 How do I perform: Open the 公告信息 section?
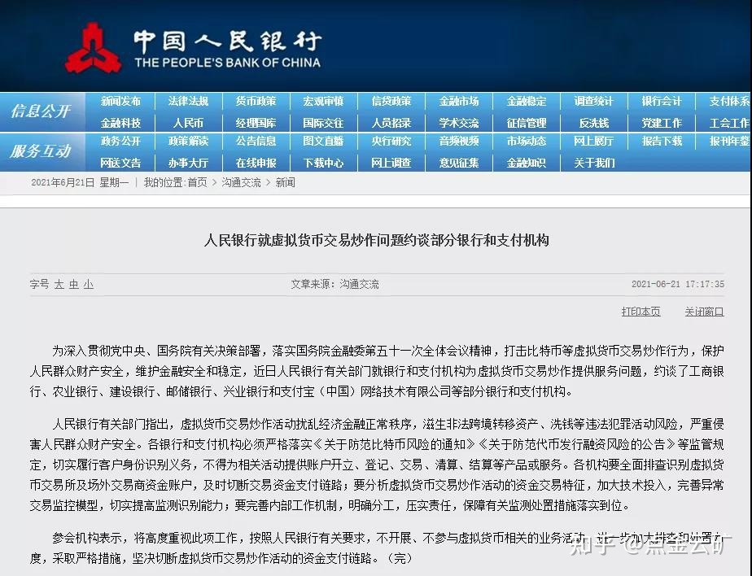(x=256, y=141)
